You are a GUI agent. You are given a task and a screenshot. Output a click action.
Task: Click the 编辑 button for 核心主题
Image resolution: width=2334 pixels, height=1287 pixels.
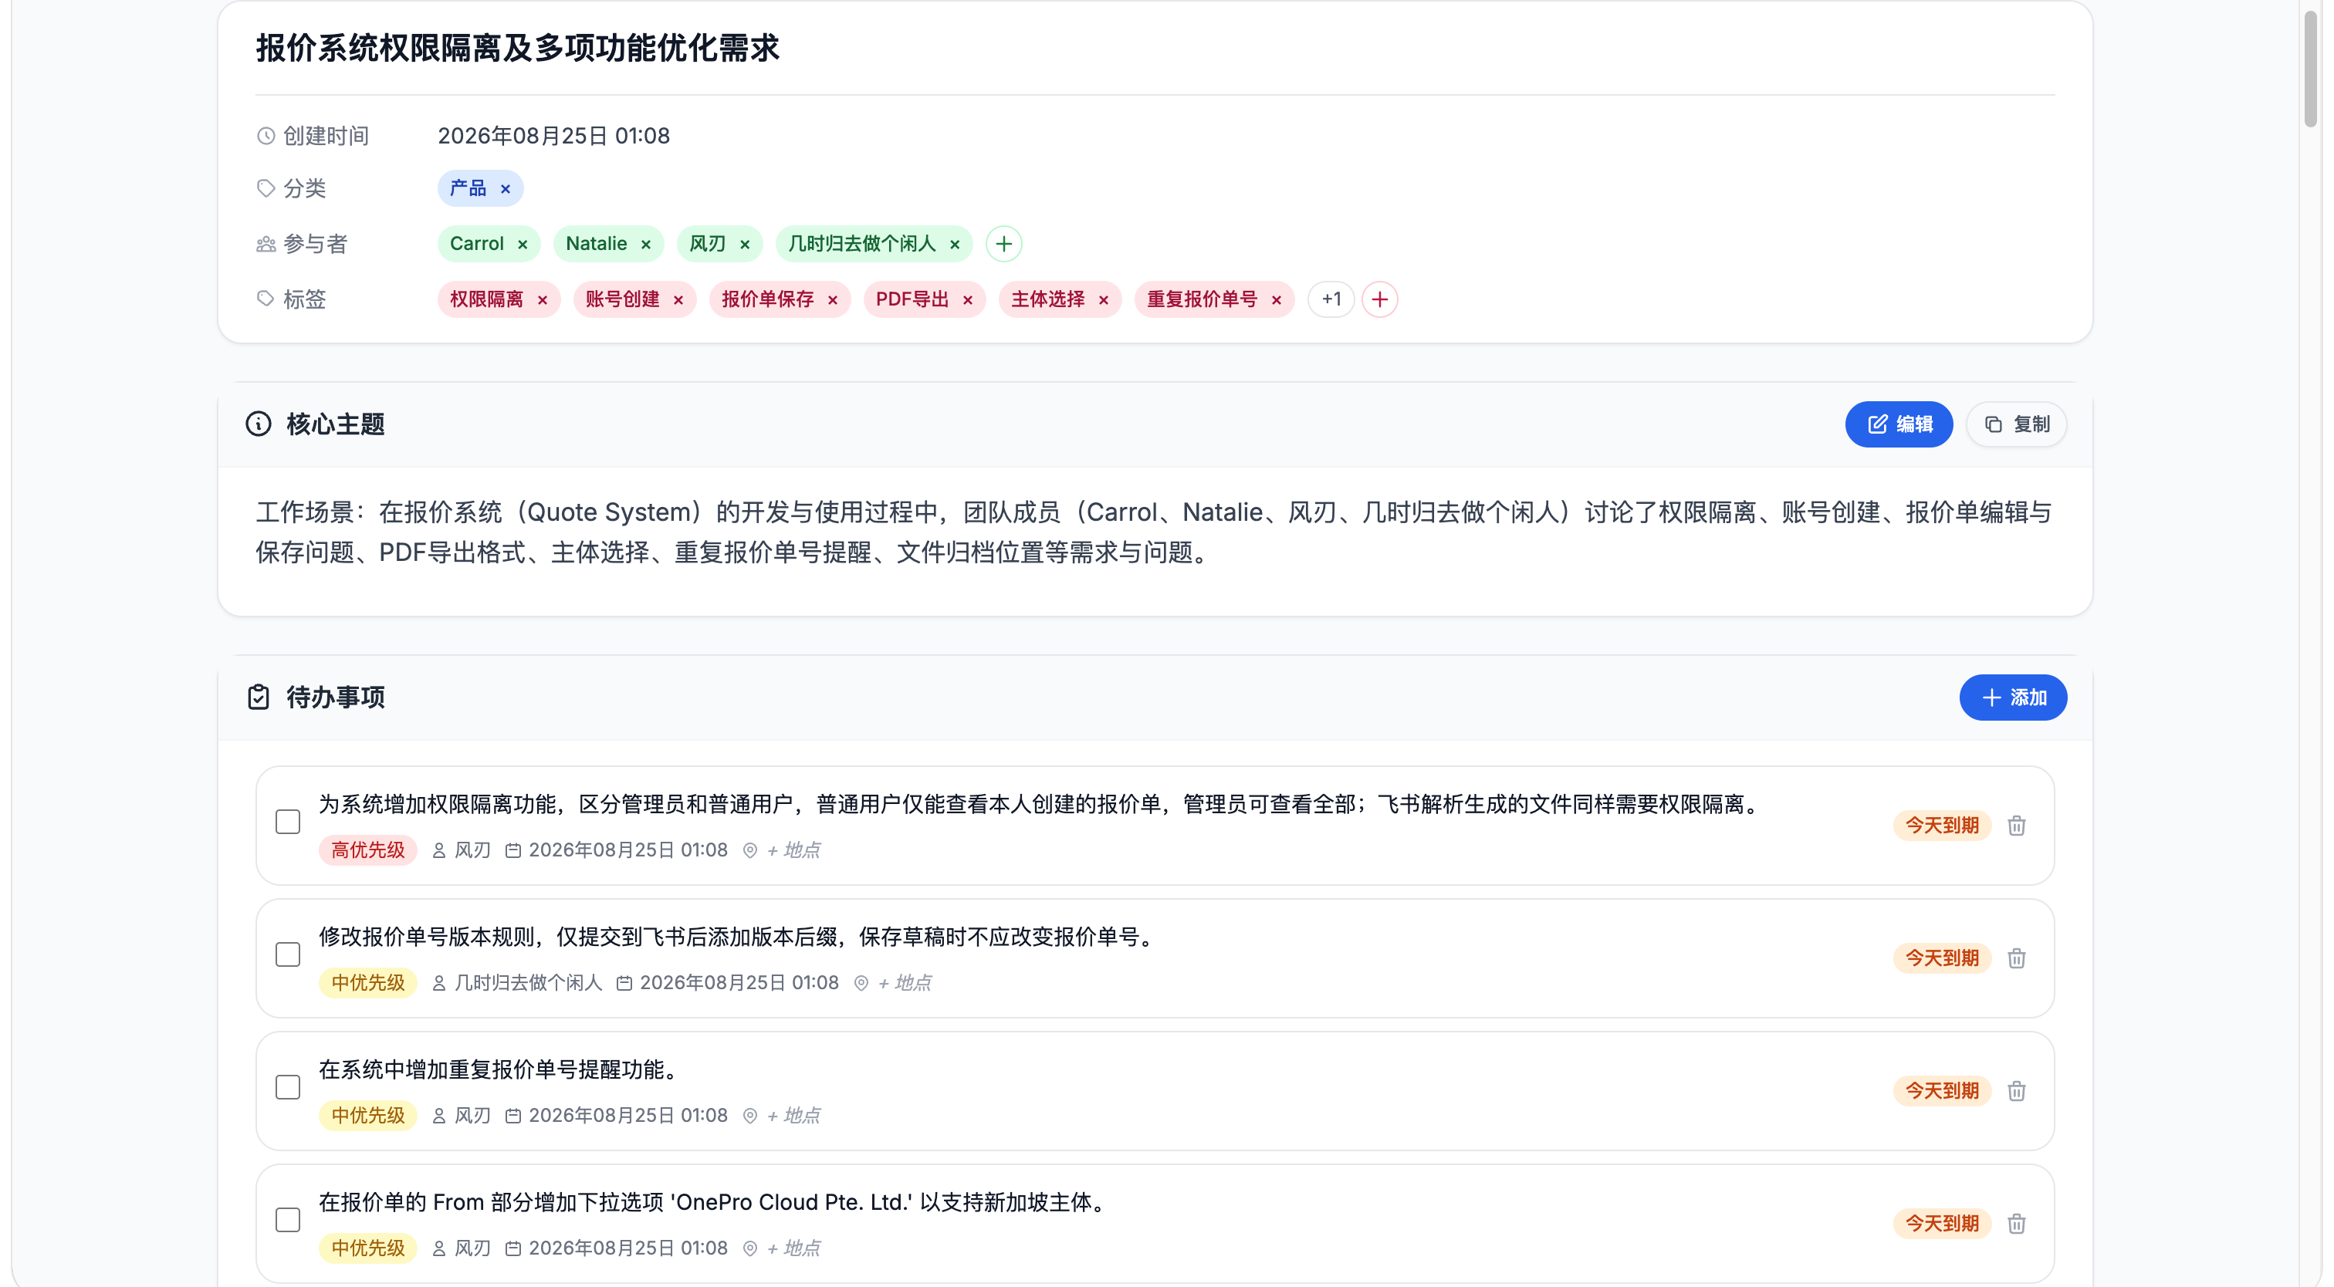1899,424
